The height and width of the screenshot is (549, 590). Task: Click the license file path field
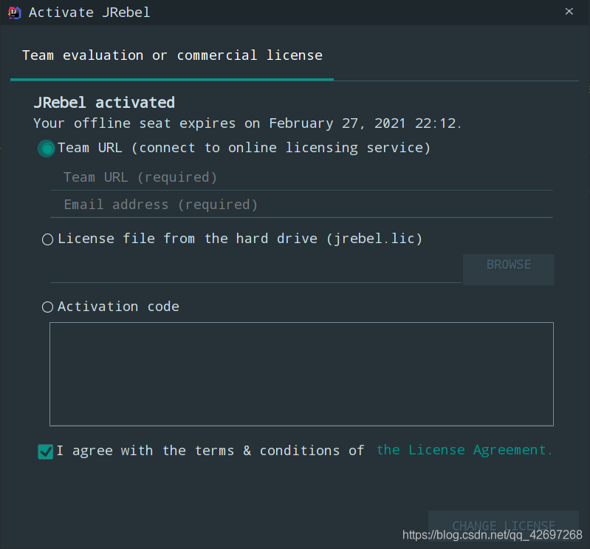[256, 270]
